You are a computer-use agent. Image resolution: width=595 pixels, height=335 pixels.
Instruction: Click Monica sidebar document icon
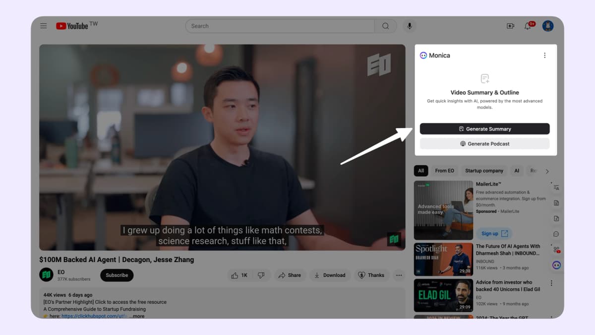[556, 203]
